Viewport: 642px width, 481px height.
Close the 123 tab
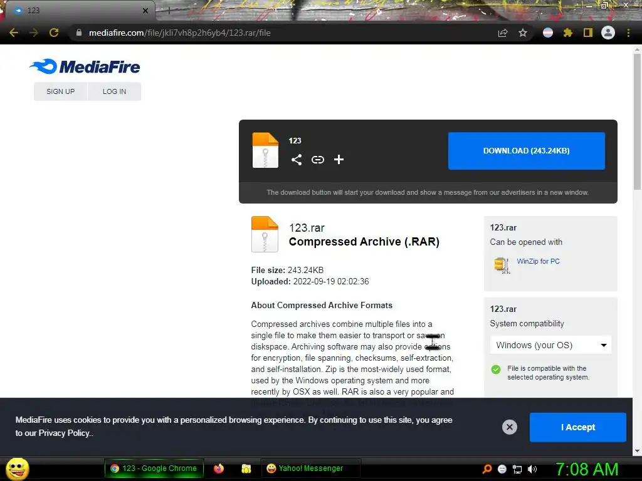click(145, 11)
